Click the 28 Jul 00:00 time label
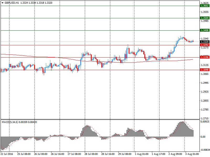The width and height of the screenshot is (210, 157). (x=91, y=154)
